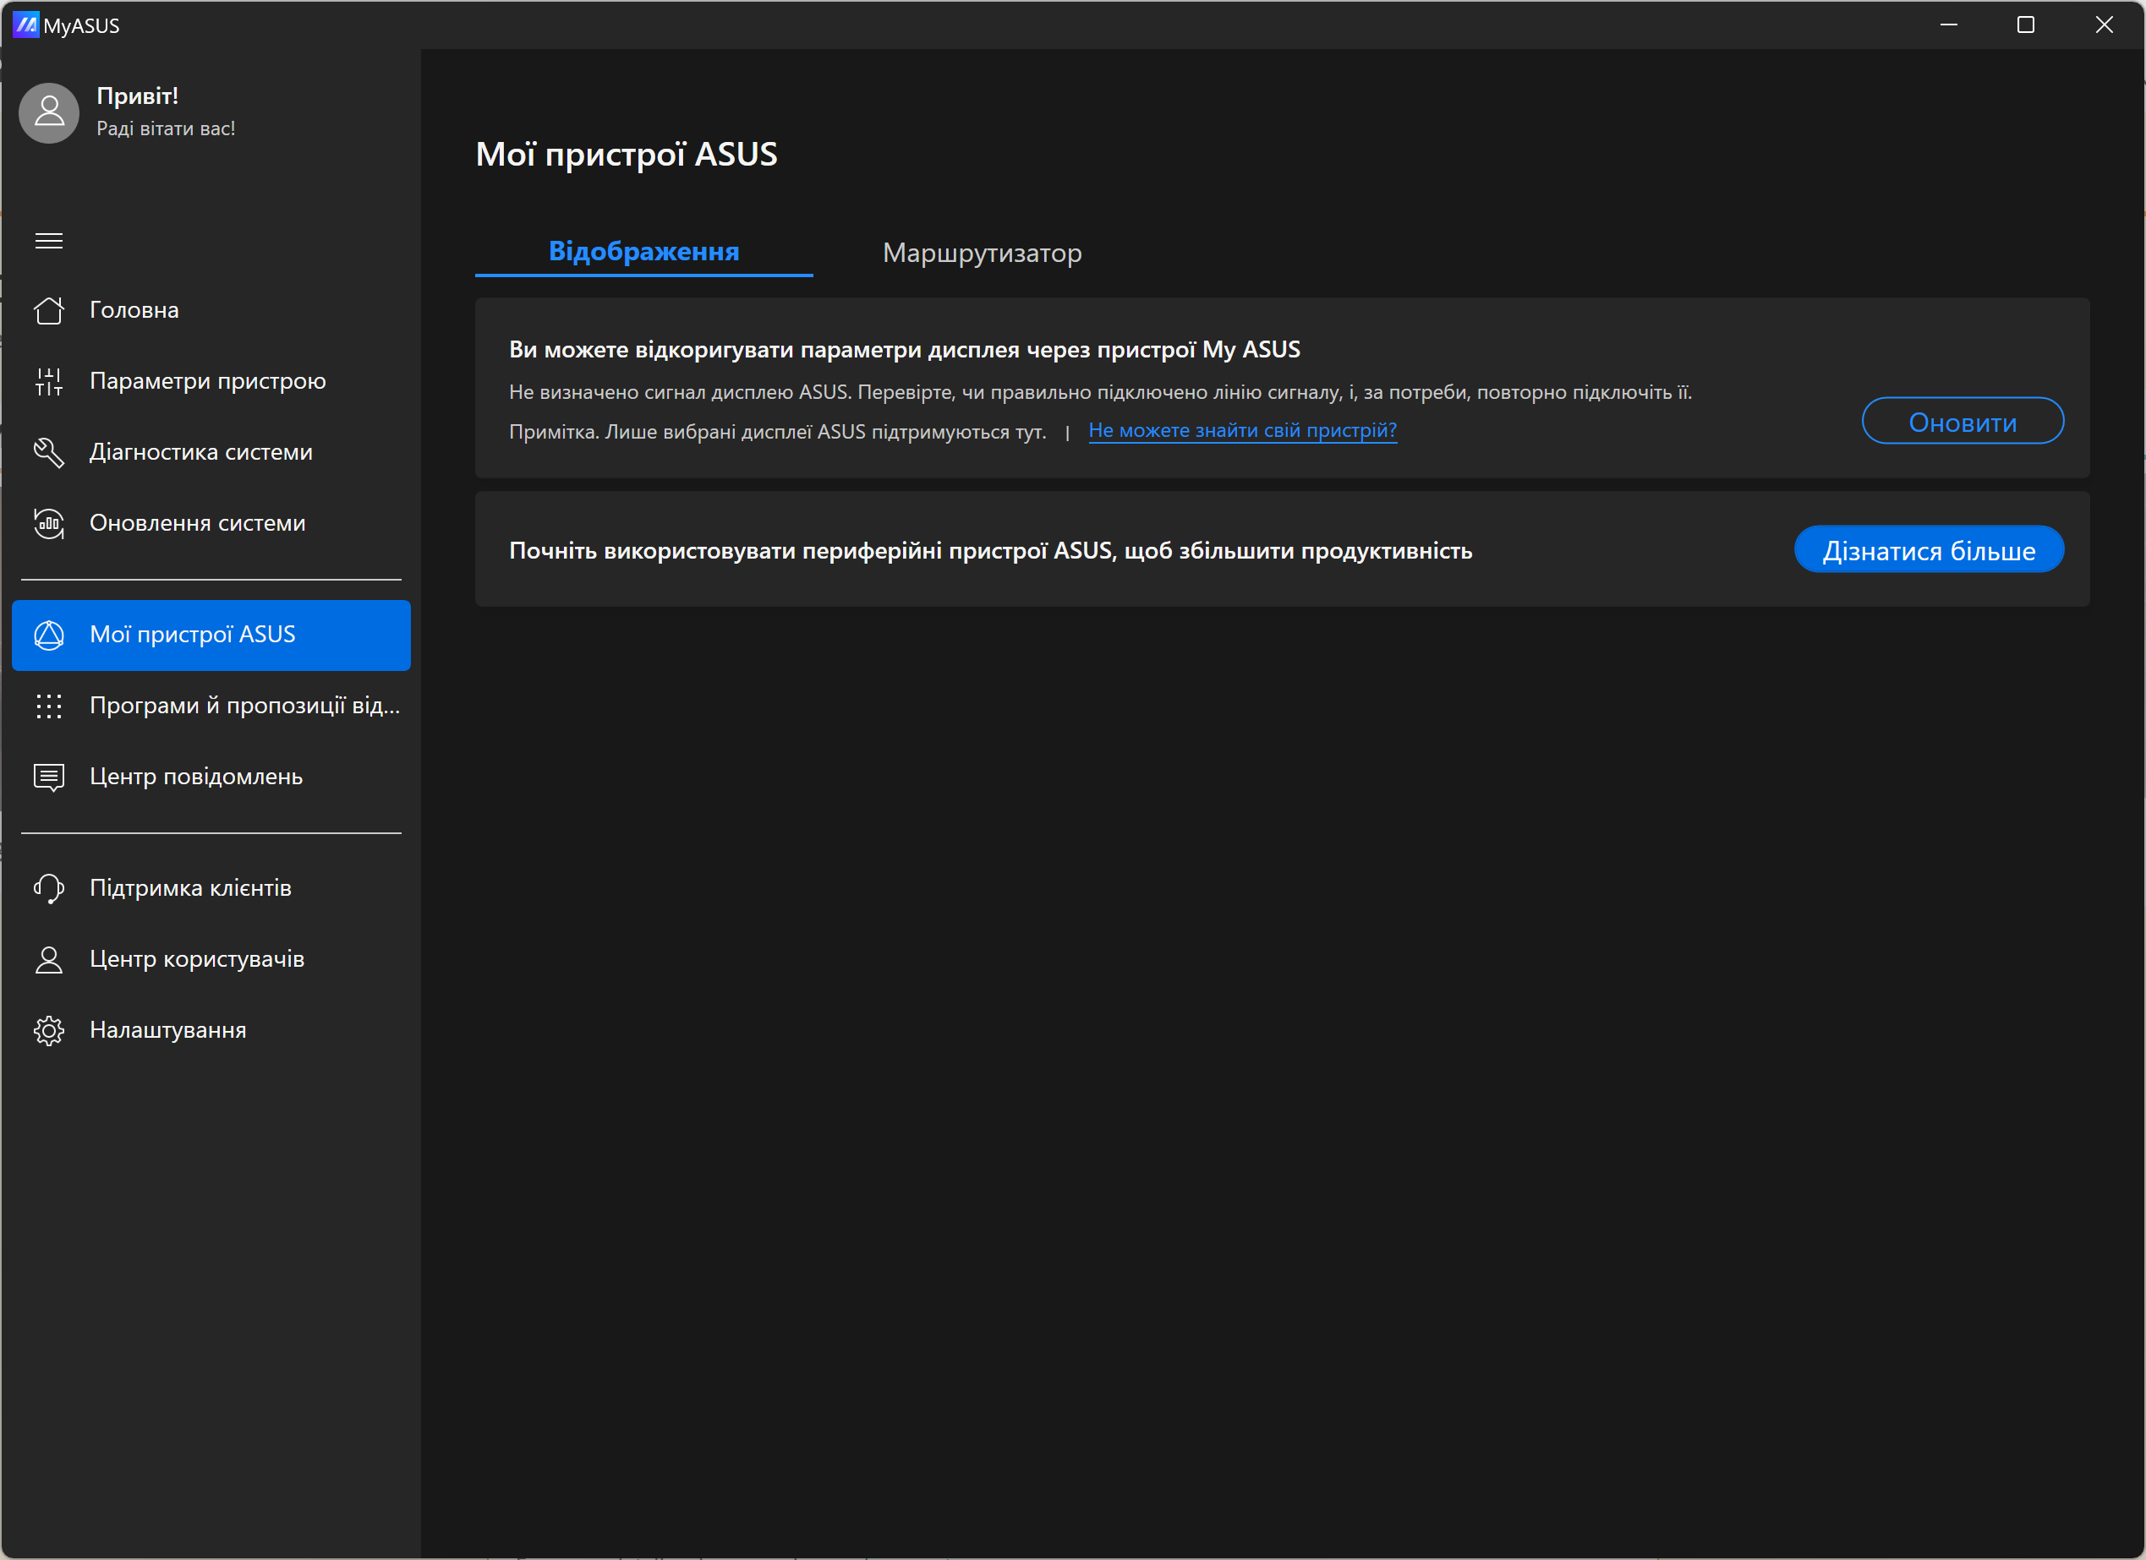Select Мої пристрої ASUS menu entry
The width and height of the screenshot is (2146, 1560).
tap(211, 635)
